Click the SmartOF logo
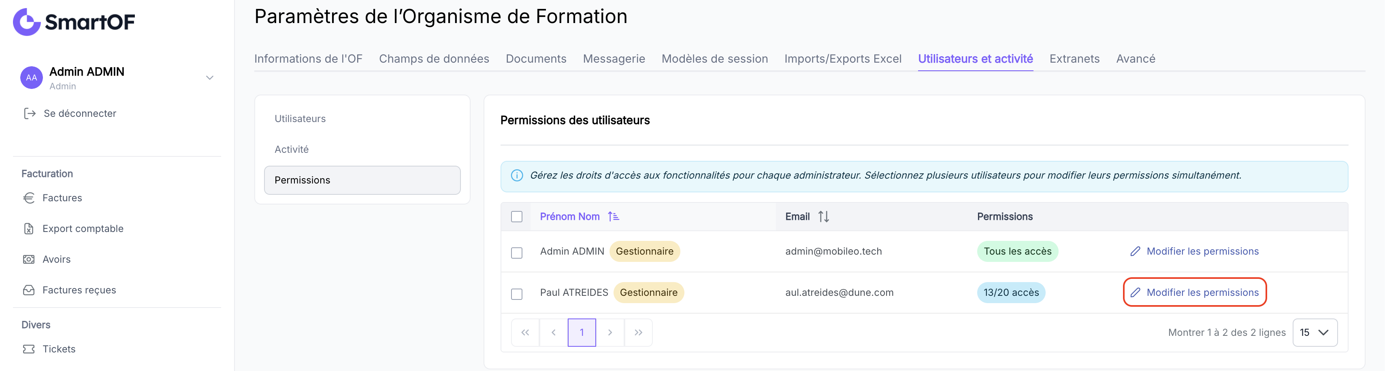 [74, 22]
